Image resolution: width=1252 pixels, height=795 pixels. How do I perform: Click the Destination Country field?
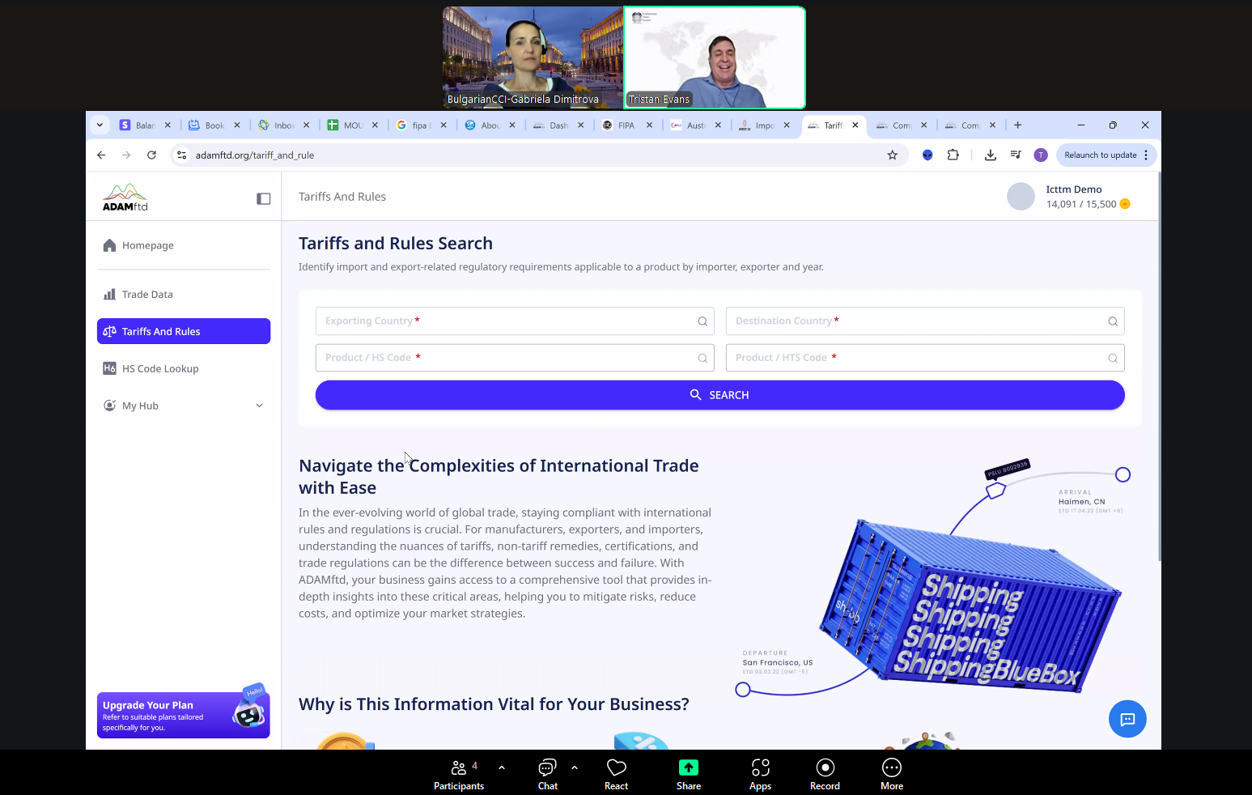point(925,321)
